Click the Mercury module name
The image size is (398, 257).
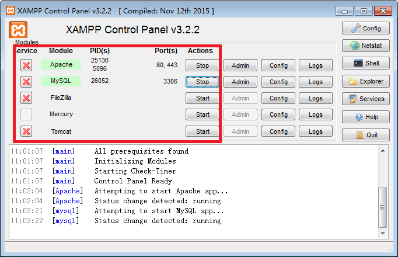[61, 114]
